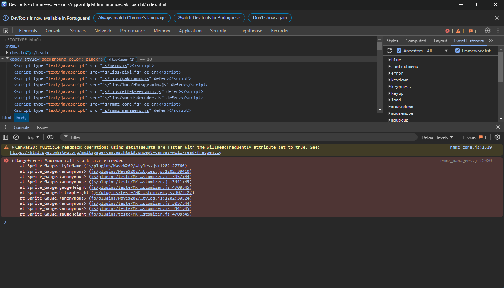Click the clear console icon
The height and width of the screenshot is (288, 504).
click(x=16, y=137)
